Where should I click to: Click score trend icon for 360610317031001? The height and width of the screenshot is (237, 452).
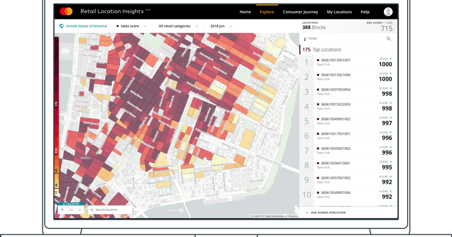click(x=391, y=132)
